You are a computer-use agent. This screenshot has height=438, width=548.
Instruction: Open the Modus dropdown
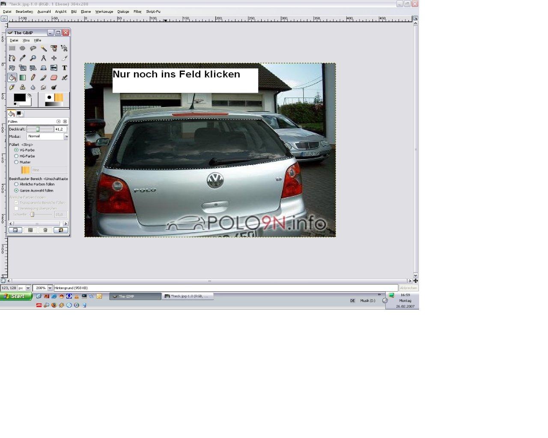(48, 136)
